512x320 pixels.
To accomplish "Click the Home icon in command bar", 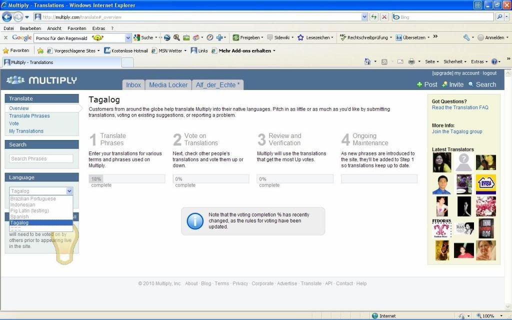I will tap(367, 62).
